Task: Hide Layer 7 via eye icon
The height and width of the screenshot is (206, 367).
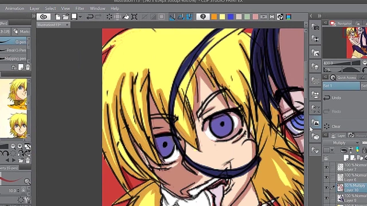Action: (x=326, y=167)
